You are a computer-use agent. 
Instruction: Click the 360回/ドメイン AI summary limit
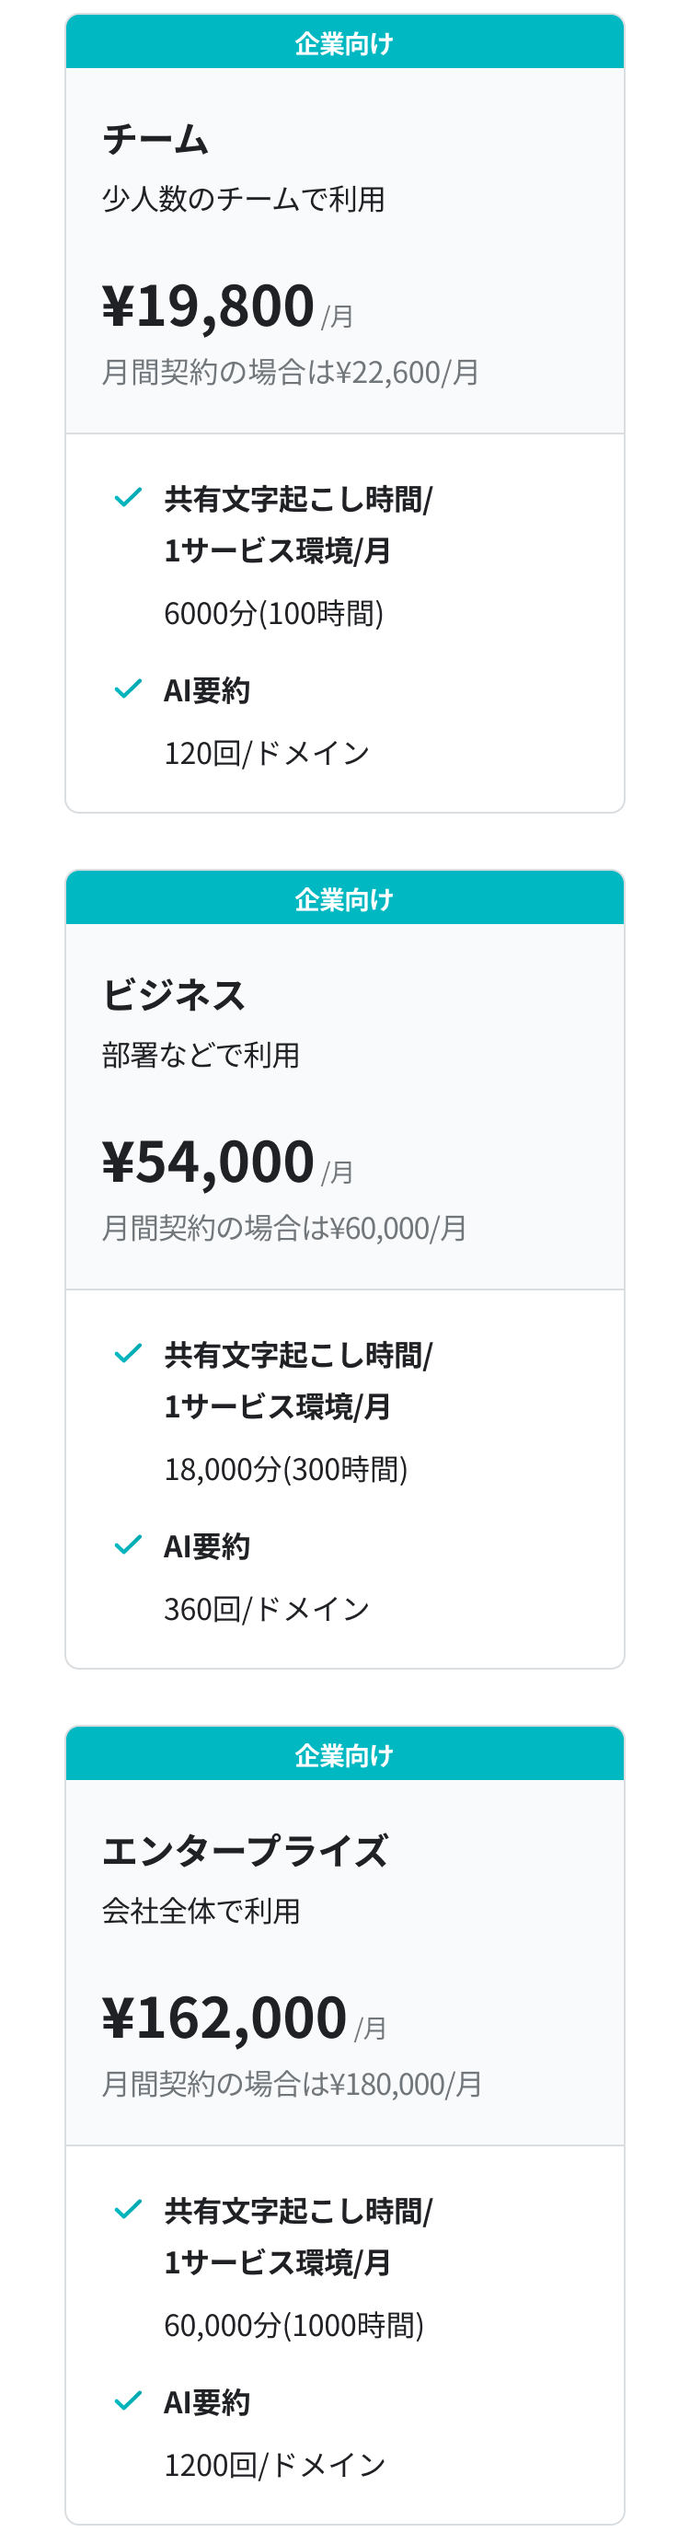(267, 1609)
